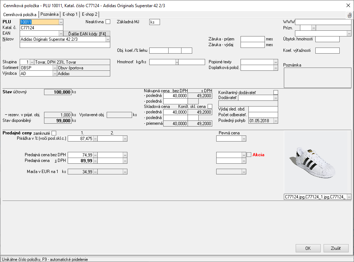Viewport: 354px width, 262px height.
Task: Open EAN code ellipsis button
Action: point(61,33)
